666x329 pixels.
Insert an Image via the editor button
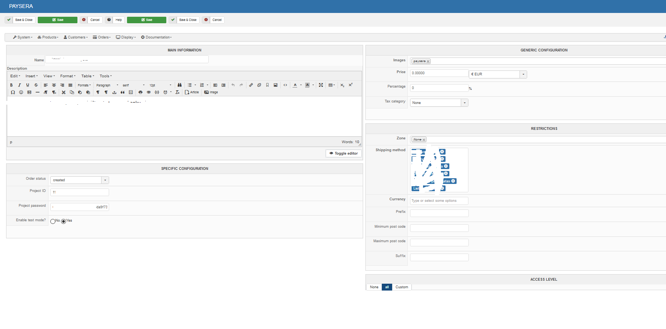[211, 93]
